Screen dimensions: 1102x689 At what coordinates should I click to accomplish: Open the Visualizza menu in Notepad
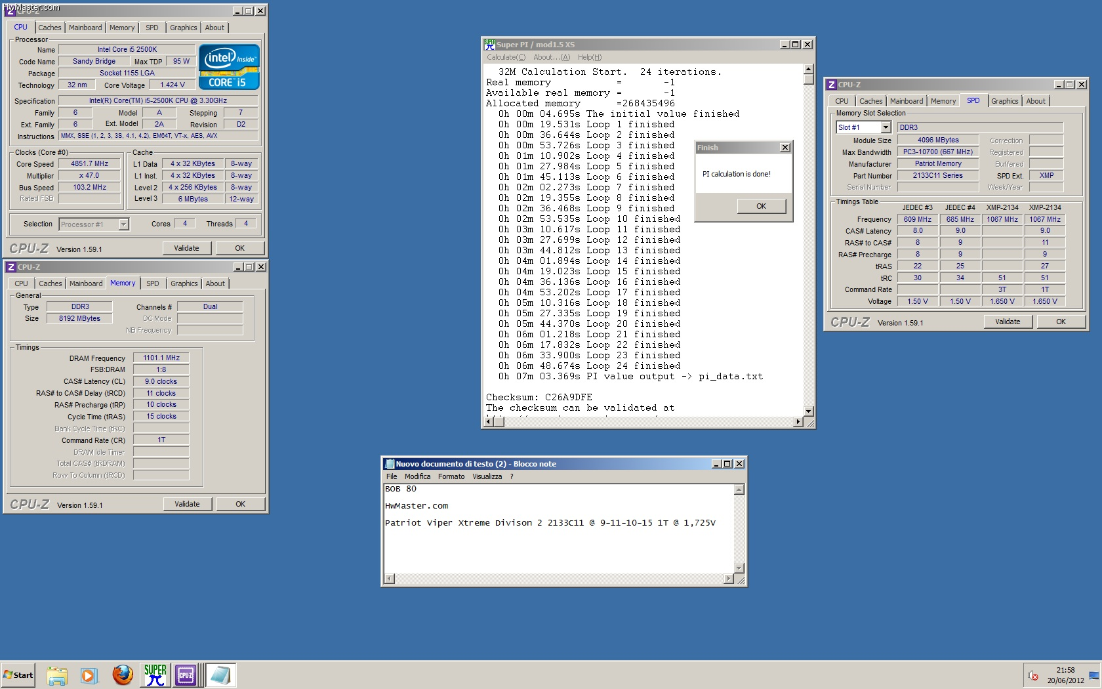click(x=487, y=476)
